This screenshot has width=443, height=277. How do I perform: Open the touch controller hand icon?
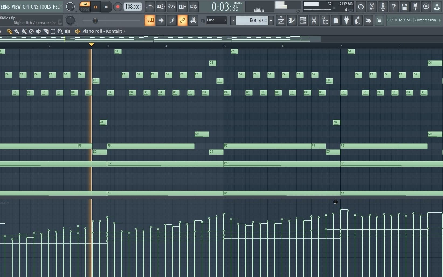(368, 20)
